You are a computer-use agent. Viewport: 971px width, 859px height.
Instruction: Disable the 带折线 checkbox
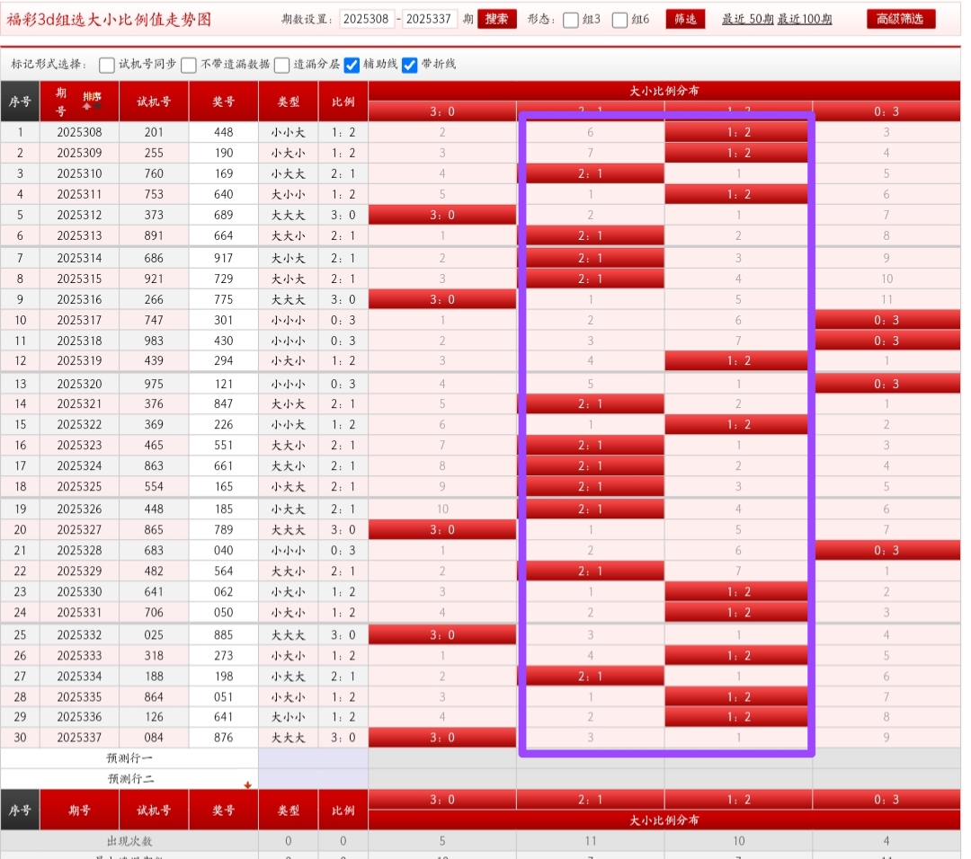(x=410, y=65)
